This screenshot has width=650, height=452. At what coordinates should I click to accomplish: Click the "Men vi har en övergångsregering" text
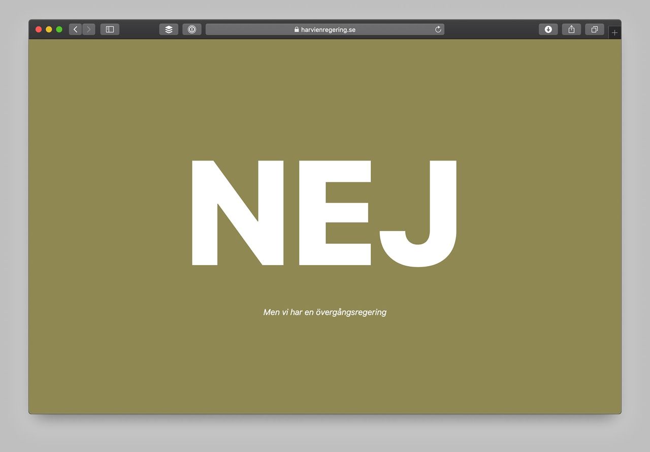click(324, 312)
